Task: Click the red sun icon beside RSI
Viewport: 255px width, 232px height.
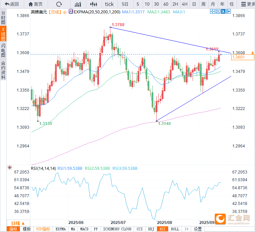Action: (x=10, y=167)
